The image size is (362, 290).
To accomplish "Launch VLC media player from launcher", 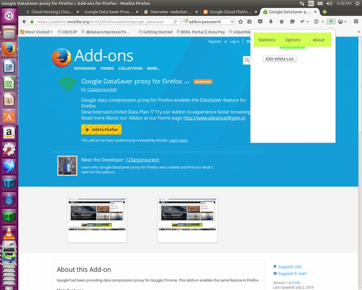I will click(9, 234).
